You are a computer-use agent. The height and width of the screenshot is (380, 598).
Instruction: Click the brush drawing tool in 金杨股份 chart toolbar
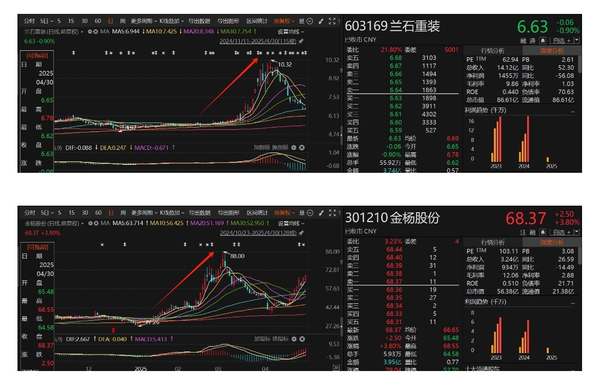click(x=320, y=213)
